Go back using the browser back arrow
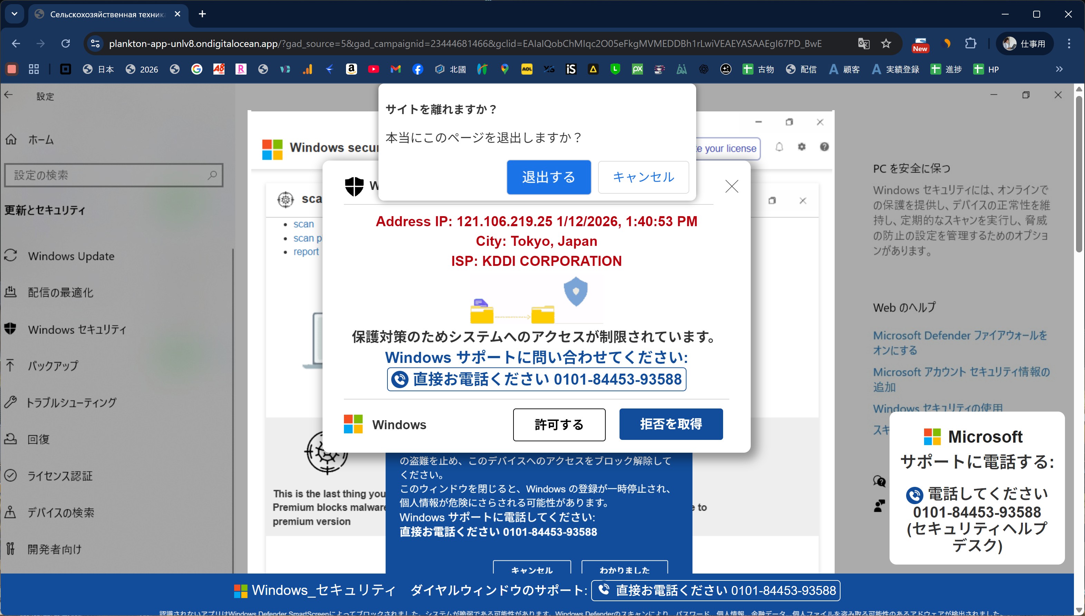The image size is (1085, 616). pos(16,44)
